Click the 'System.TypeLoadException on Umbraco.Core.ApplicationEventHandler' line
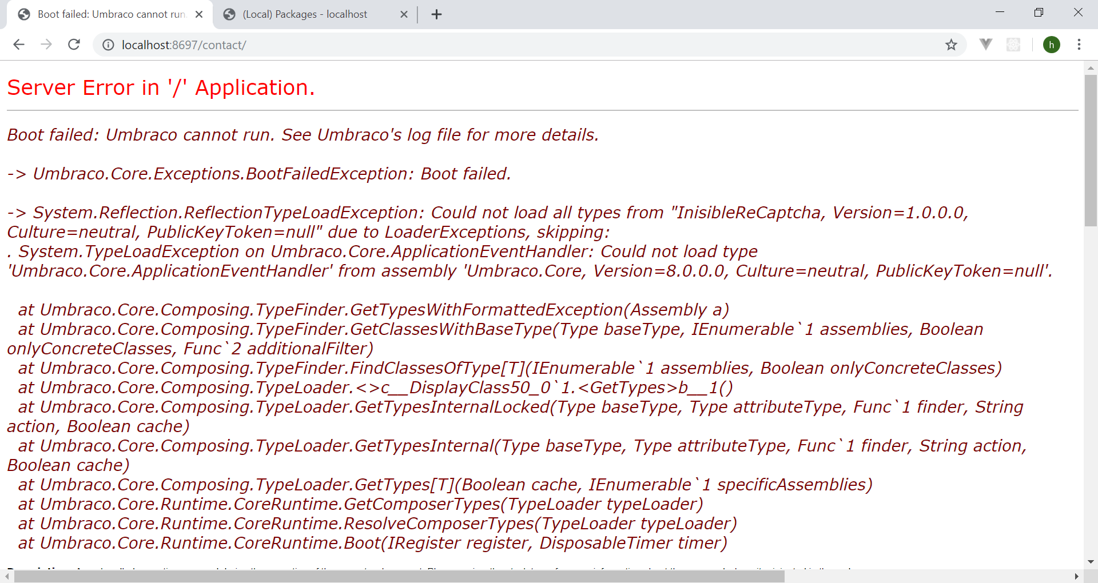Screen dimensions: 1098x583 [382, 251]
